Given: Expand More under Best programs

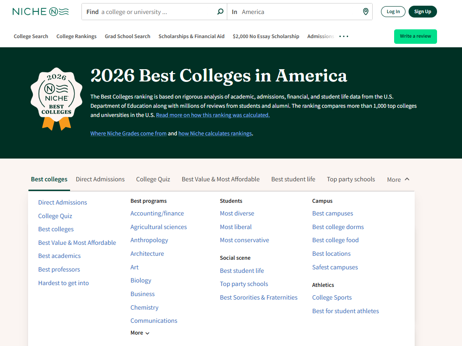Looking at the screenshot, I should click(140, 333).
